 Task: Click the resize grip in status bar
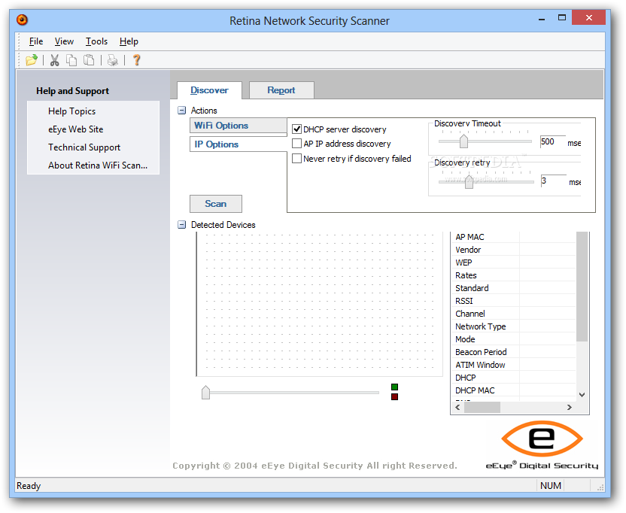600,487
